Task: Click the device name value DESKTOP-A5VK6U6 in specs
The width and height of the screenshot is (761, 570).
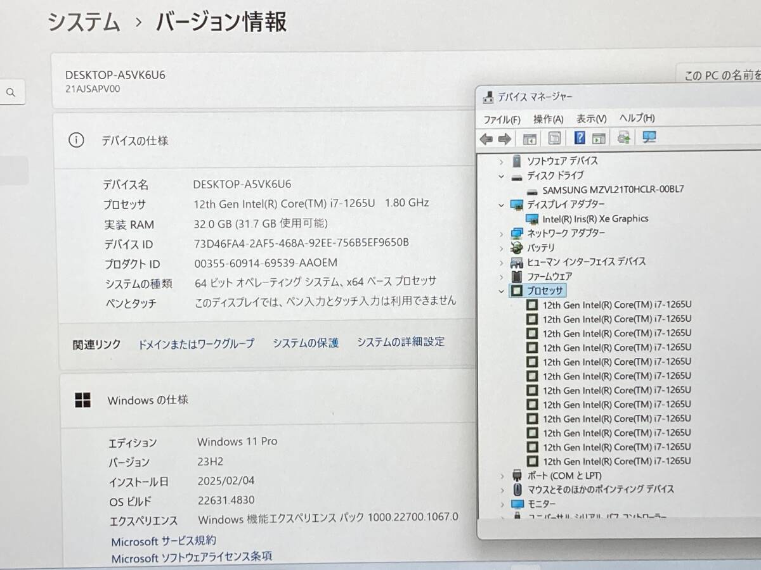Action: [x=242, y=184]
